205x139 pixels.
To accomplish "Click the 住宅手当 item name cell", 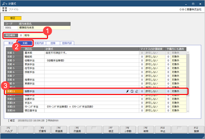I will pyautogui.click(x=34, y=68).
